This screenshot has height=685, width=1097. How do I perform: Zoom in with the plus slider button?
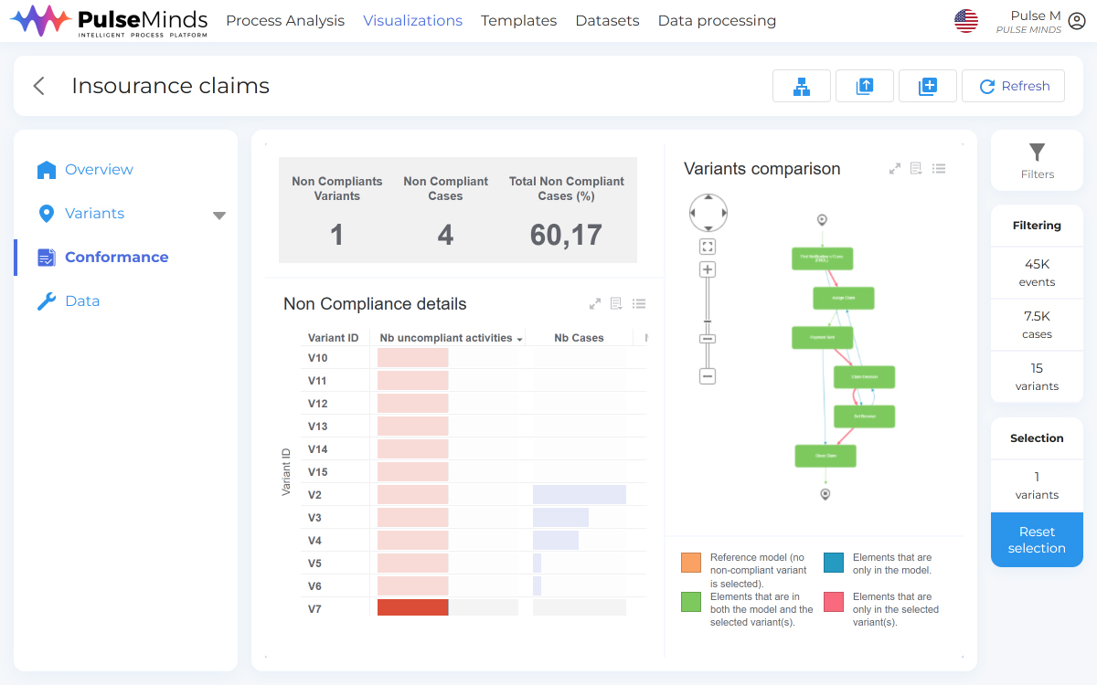(x=707, y=269)
